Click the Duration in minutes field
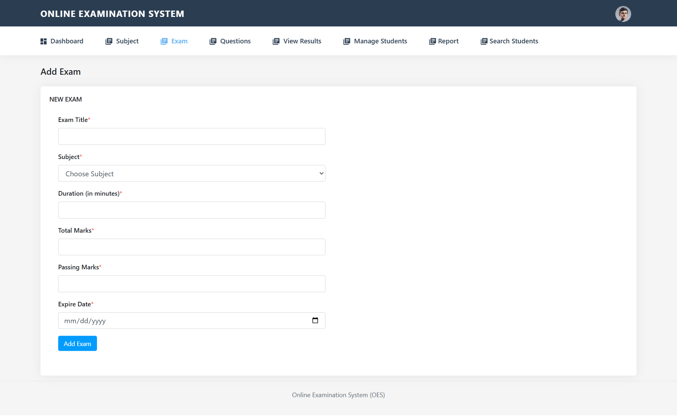677x416 pixels. point(191,210)
